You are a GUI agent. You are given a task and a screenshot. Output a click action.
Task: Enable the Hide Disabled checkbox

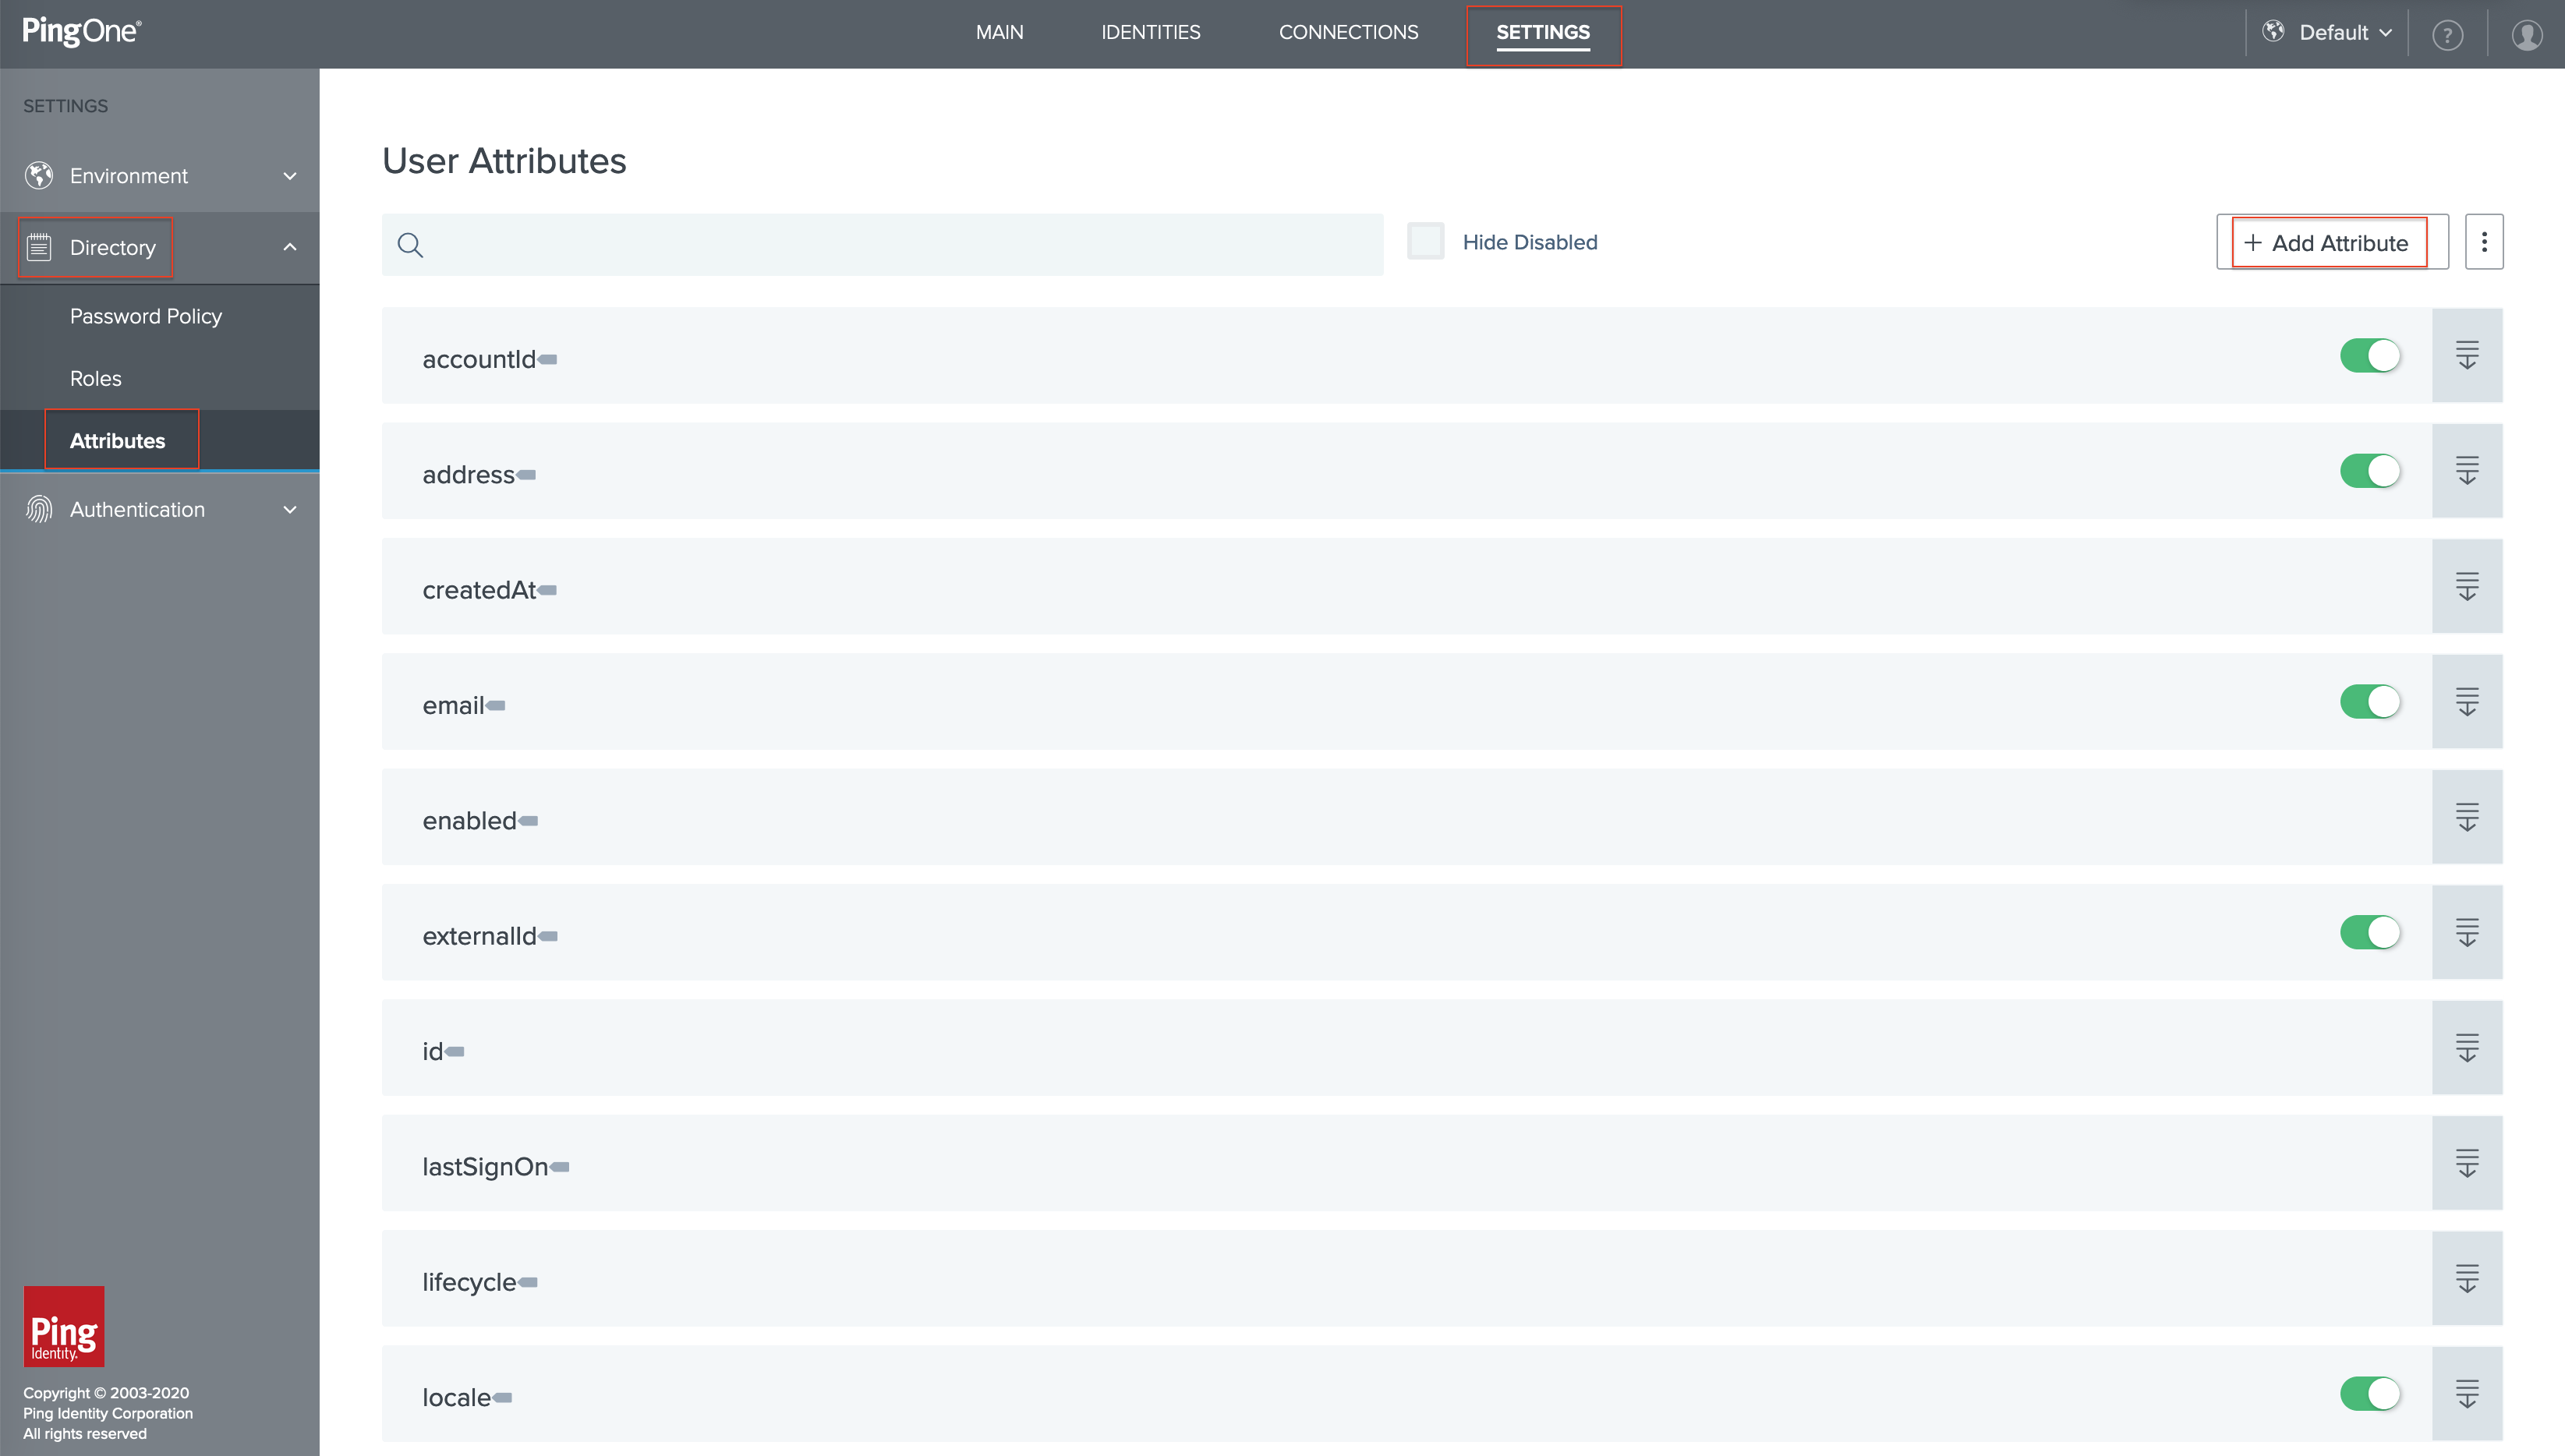1425,241
